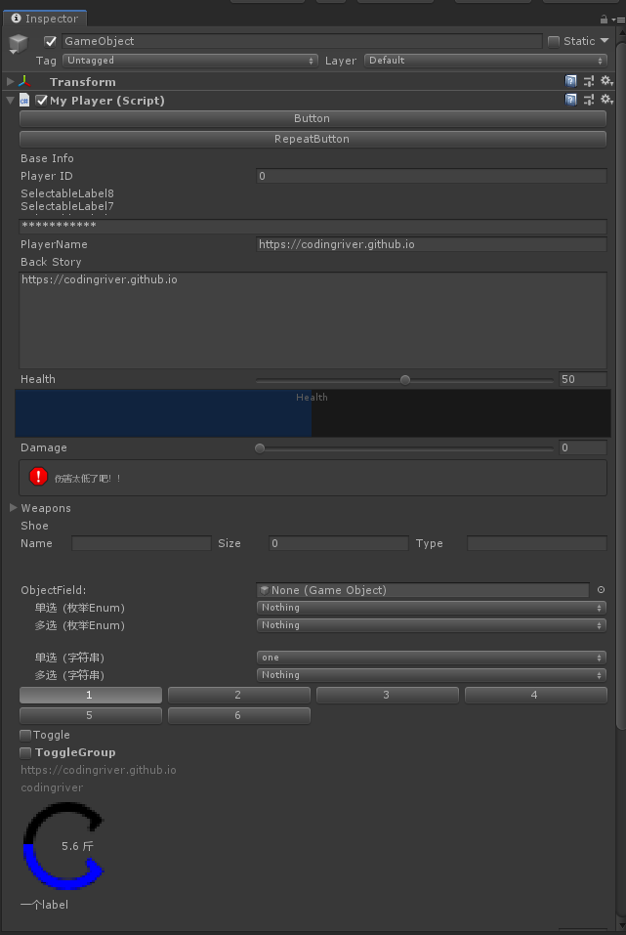Click the RepeatButton button
Viewport: 626px width, 935px height.
click(x=313, y=139)
